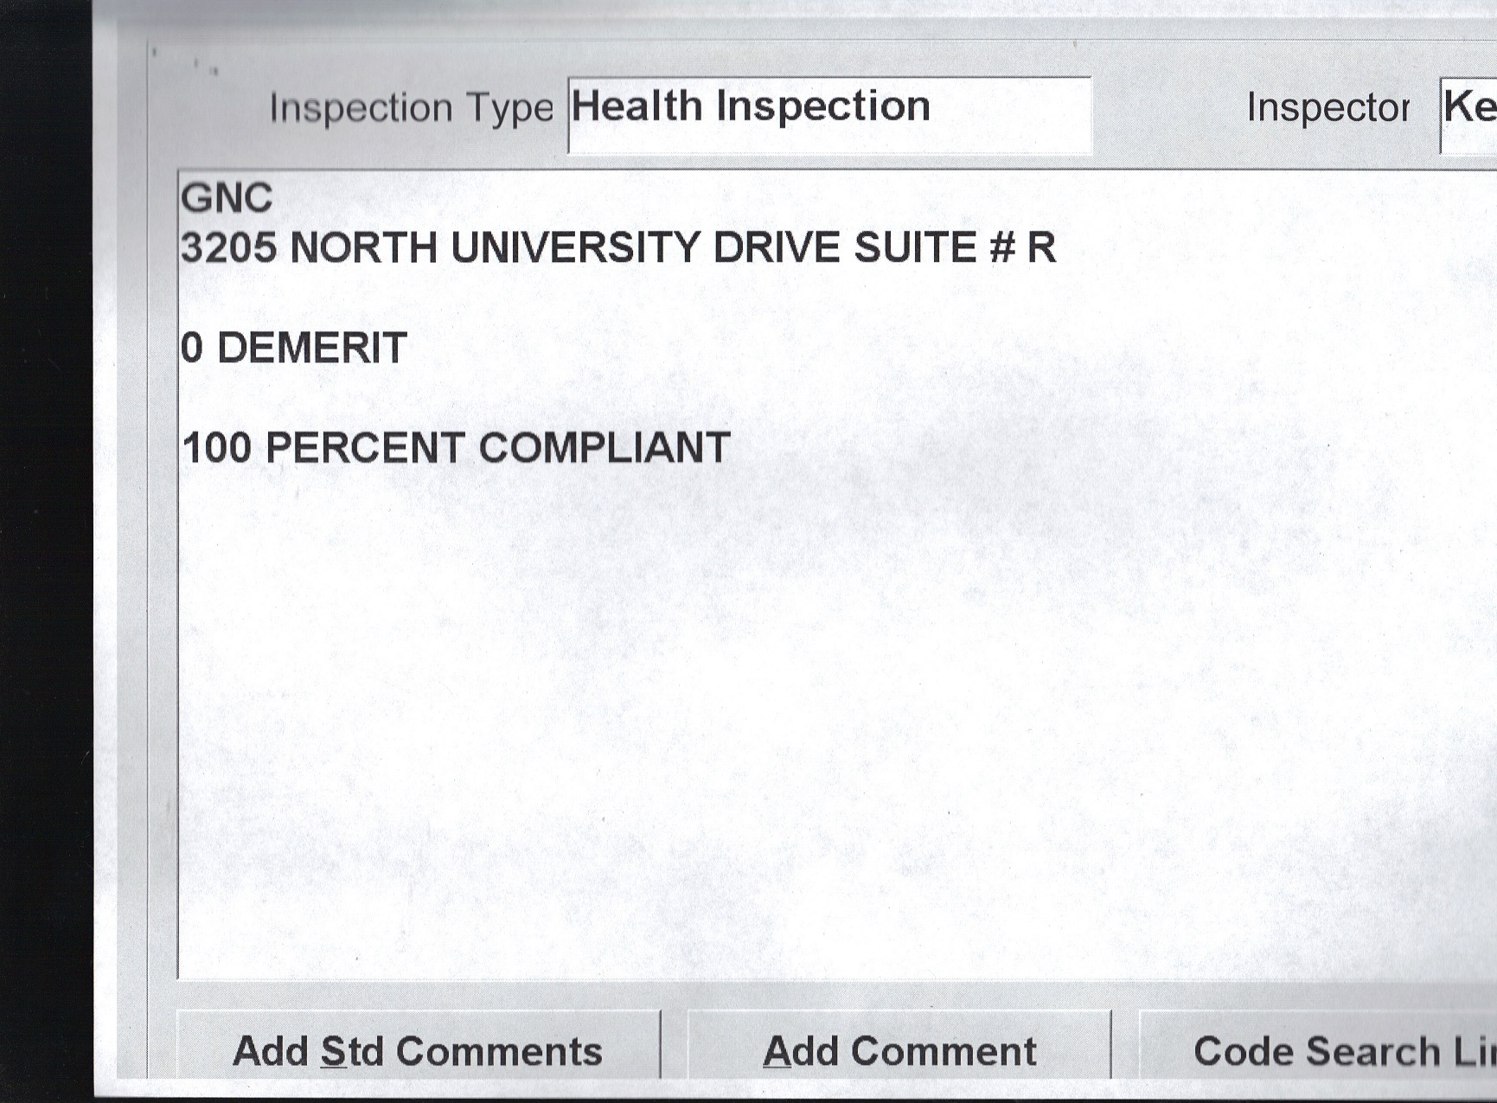Click the zero before DEMERIT
This screenshot has height=1103, width=1497.
[192, 349]
